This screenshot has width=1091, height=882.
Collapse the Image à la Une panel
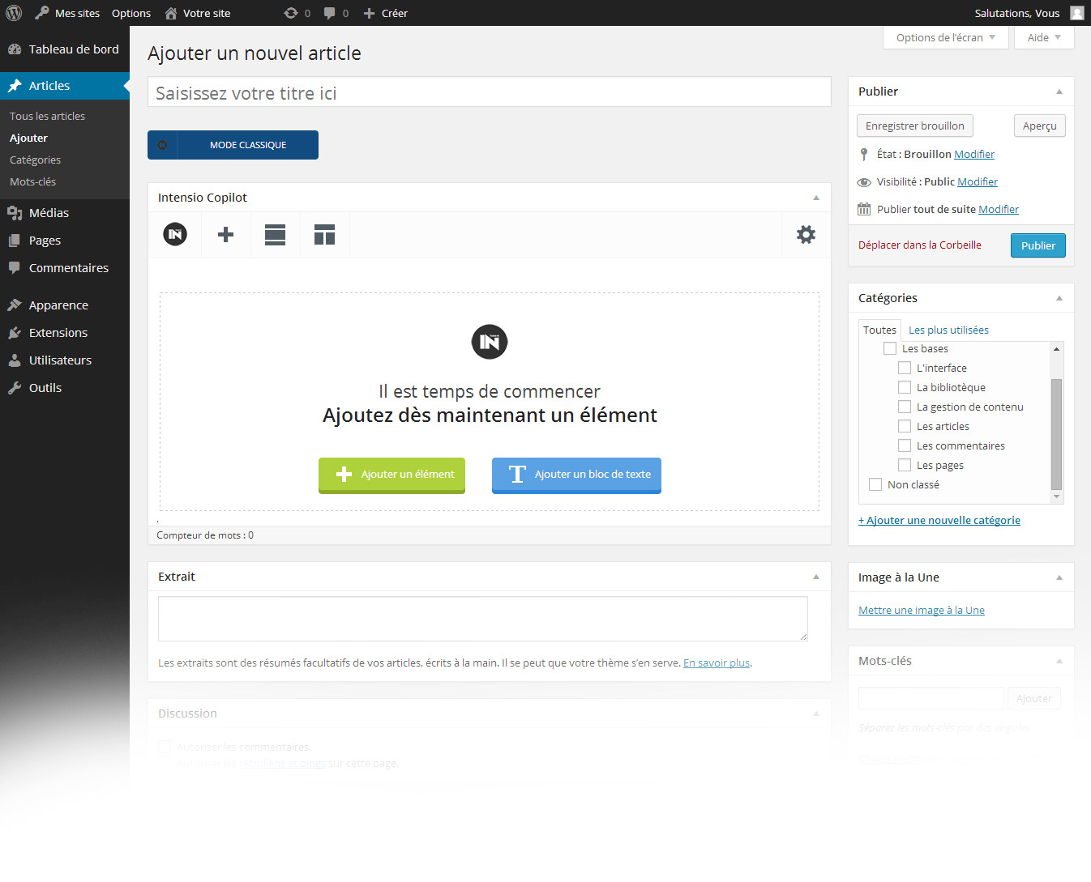pyautogui.click(x=1059, y=577)
